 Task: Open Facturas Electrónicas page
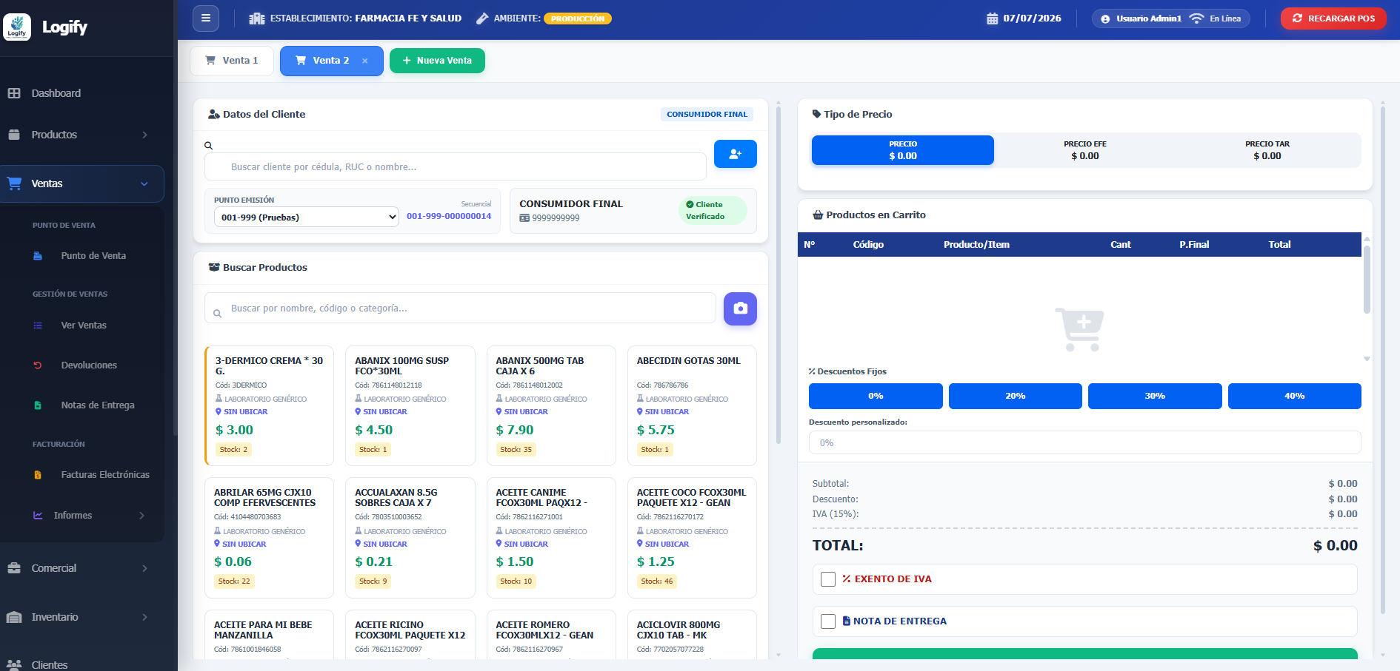[x=105, y=475]
